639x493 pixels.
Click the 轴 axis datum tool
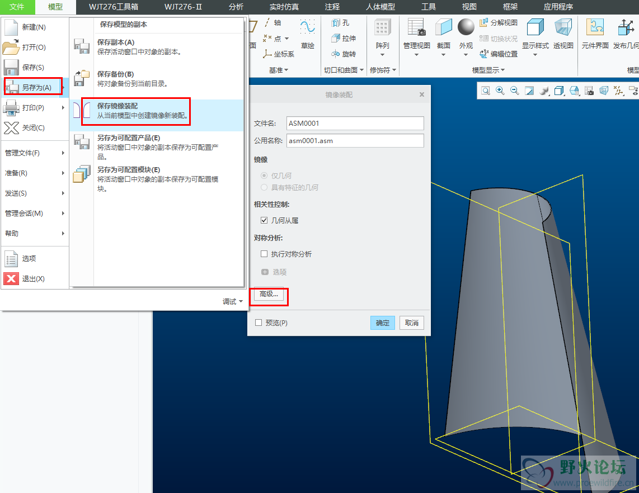tap(272, 22)
